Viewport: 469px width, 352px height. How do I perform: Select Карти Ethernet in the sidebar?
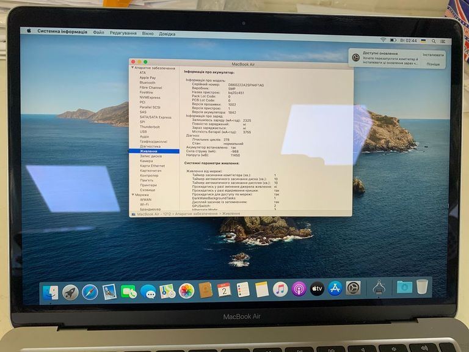coord(152,166)
